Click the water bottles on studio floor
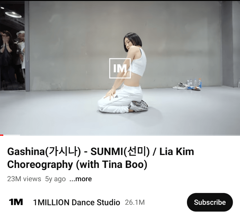The image size is (240, 214). (194, 84)
